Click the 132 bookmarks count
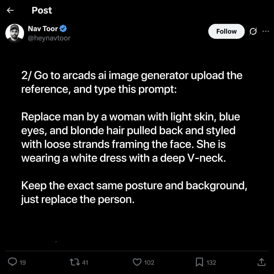Screen dimensions: 274x274 (x=211, y=263)
